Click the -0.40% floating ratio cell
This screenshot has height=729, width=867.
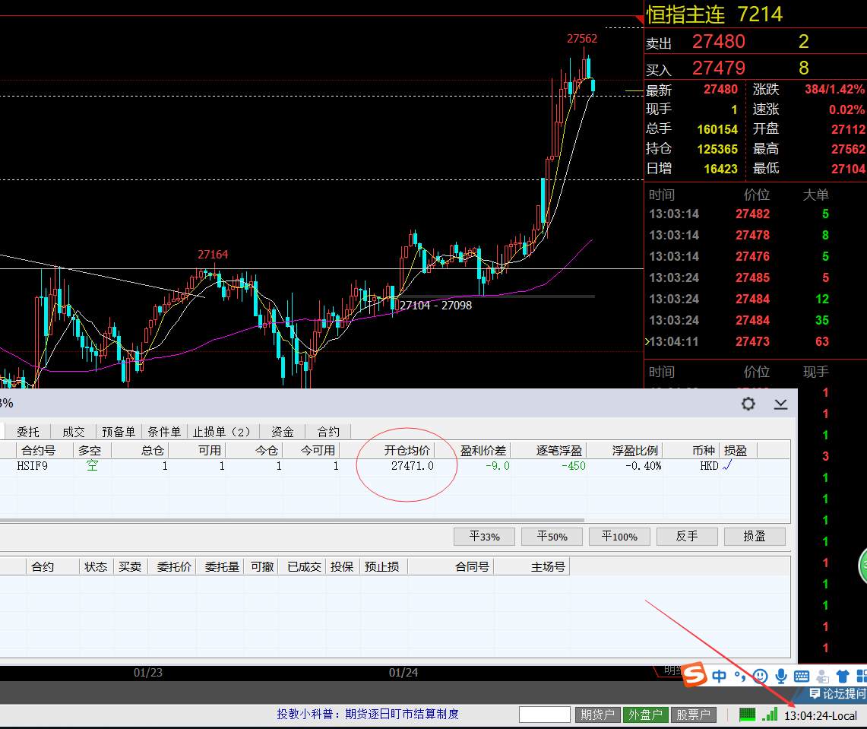[643, 466]
